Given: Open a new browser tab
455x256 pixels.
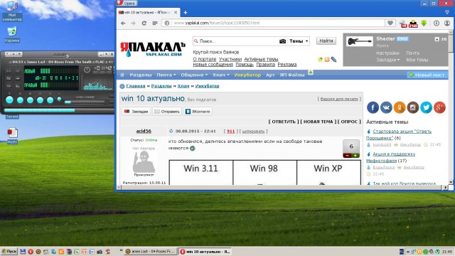Looking at the screenshot, I should click(x=186, y=13).
